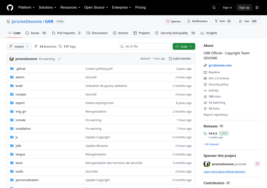The width and height of the screenshot is (267, 188).
Task: Expand the Solutions menu
Action: (x=47, y=8)
